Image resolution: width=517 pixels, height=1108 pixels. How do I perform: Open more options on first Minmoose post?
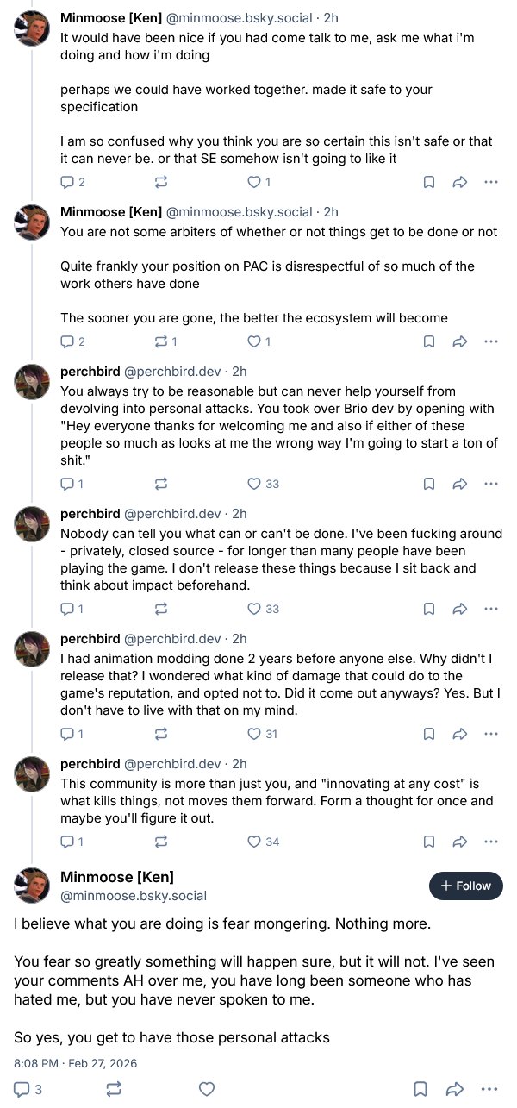[491, 182]
